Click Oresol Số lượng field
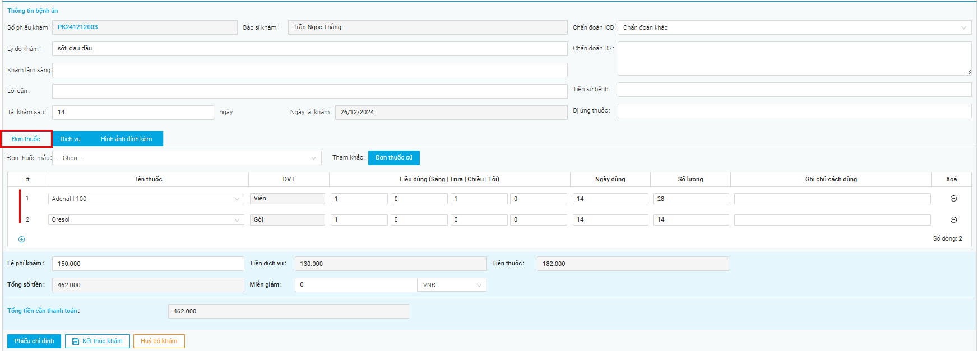This screenshot has width=978, height=351. 691,220
